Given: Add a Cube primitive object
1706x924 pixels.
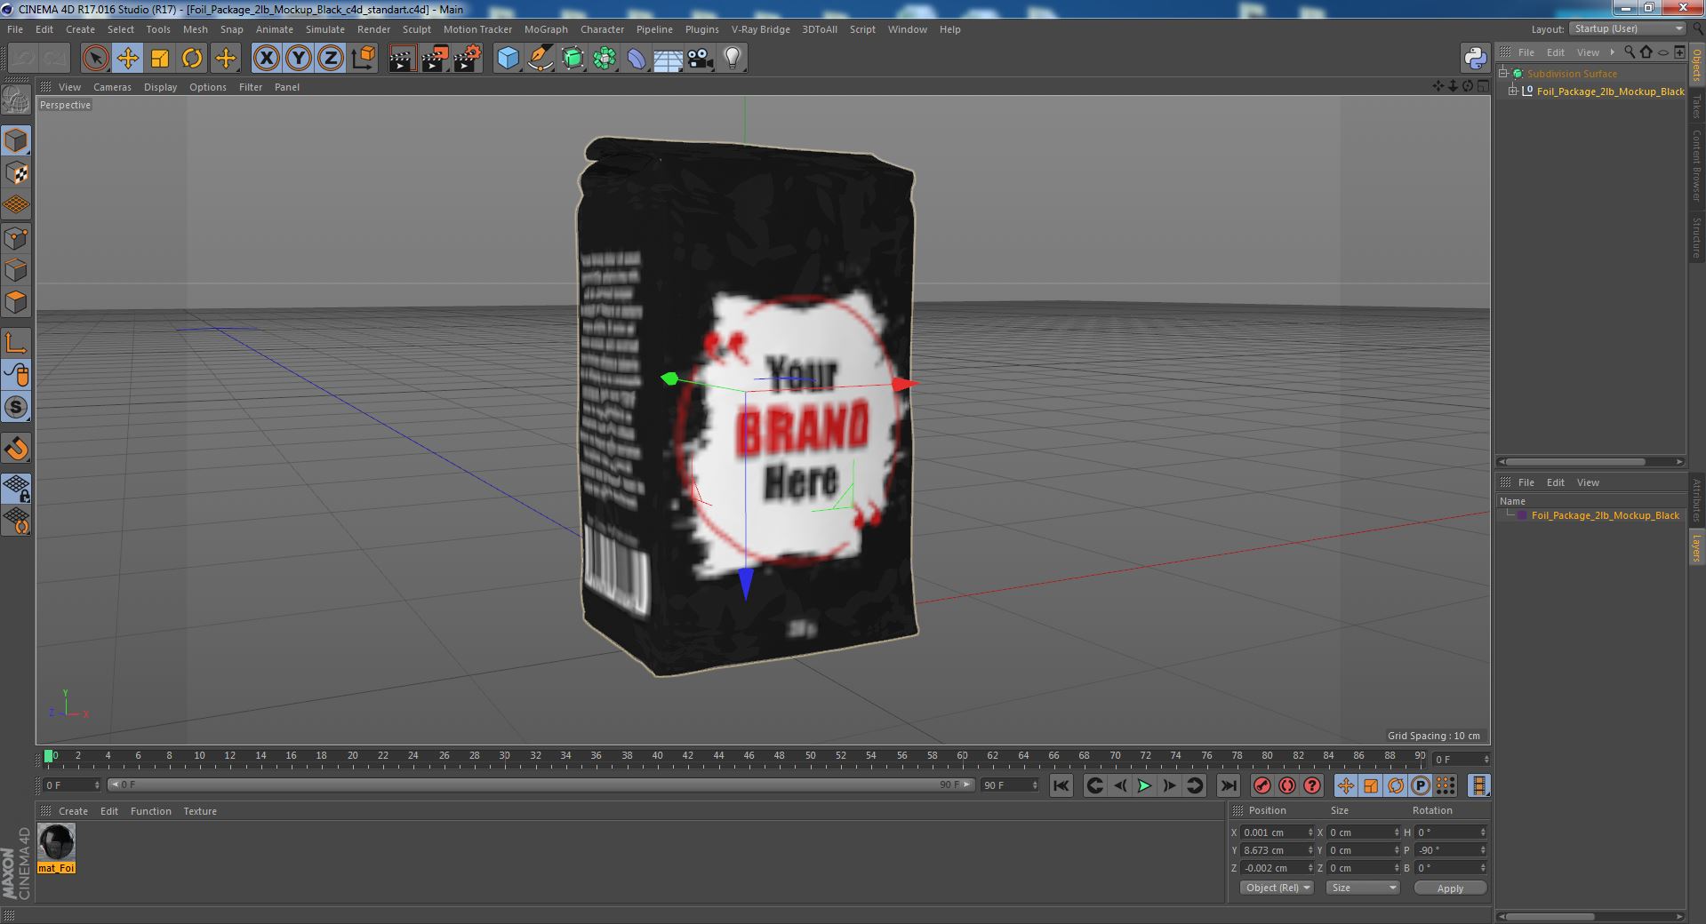Looking at the screenshot, I should coord(508,59).
